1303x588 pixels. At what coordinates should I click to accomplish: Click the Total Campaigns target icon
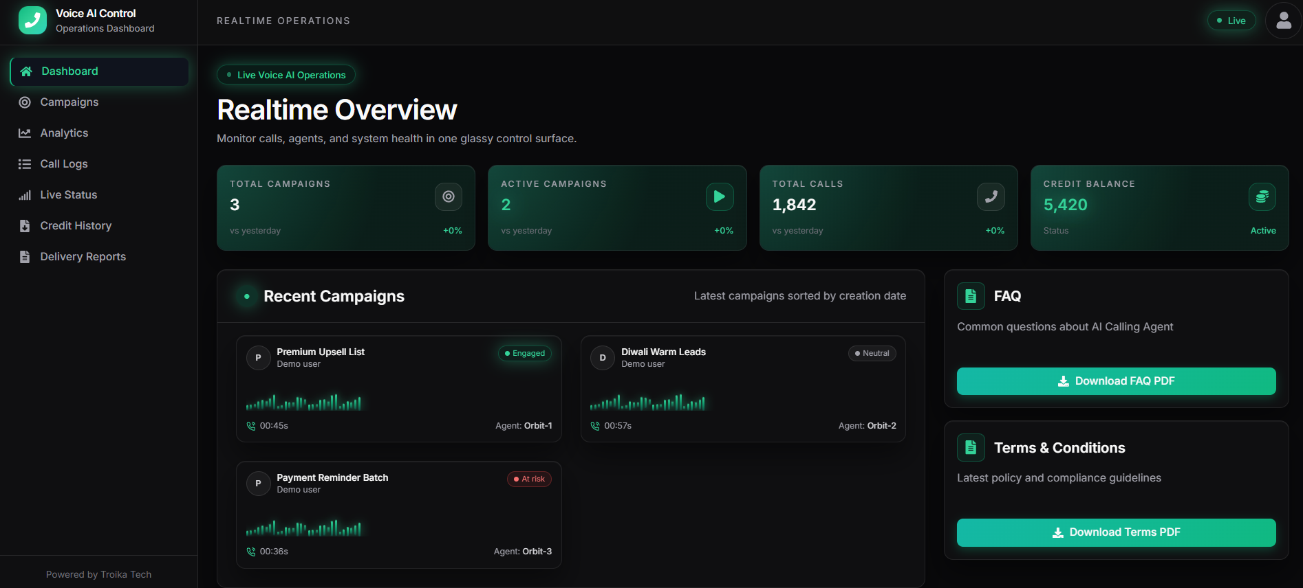(448, 197)
